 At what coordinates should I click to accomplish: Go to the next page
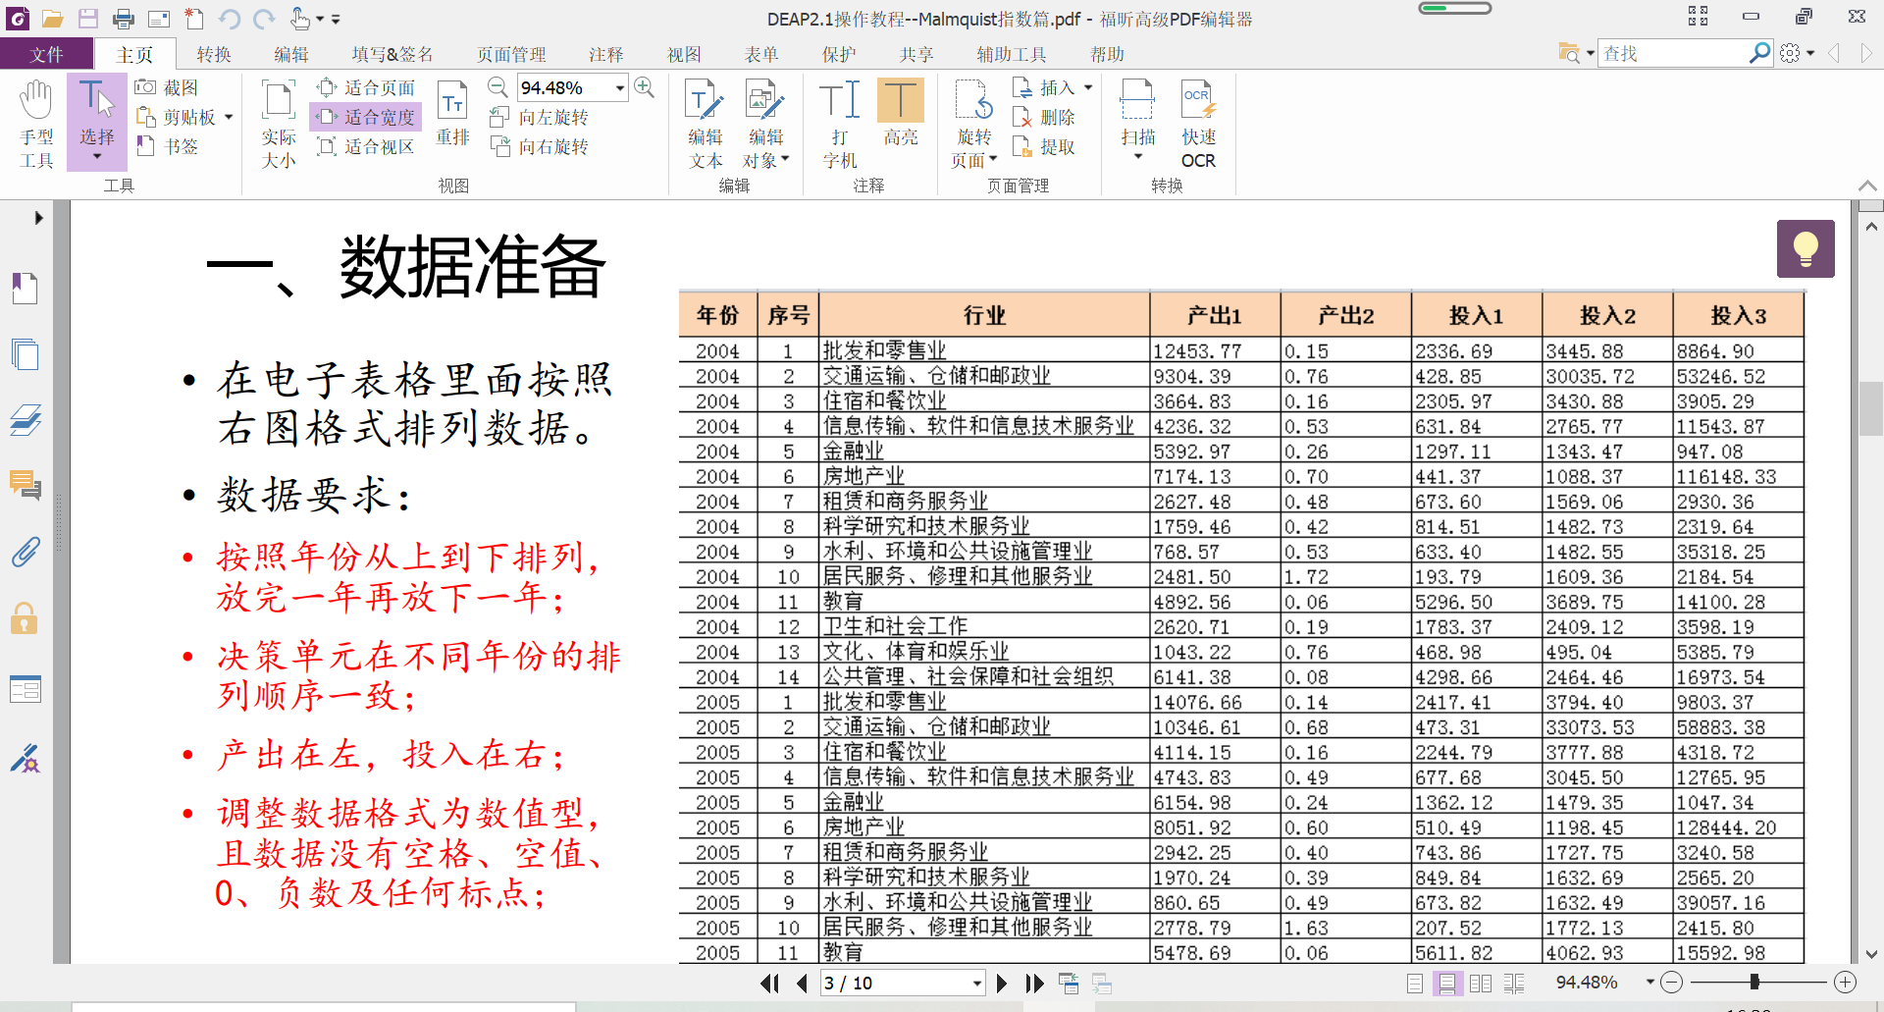pyautogui.click(x=1002, y=983)
